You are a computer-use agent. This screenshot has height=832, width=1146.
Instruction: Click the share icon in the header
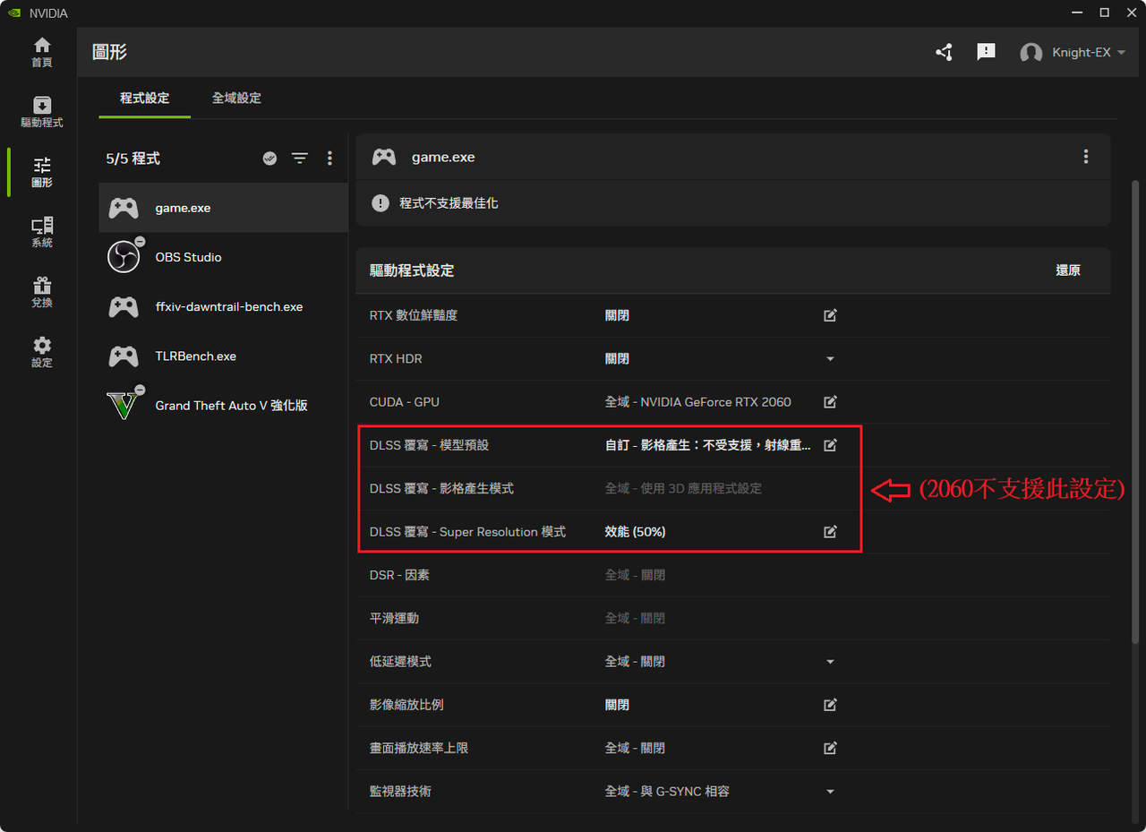click(x=944, y=53)
